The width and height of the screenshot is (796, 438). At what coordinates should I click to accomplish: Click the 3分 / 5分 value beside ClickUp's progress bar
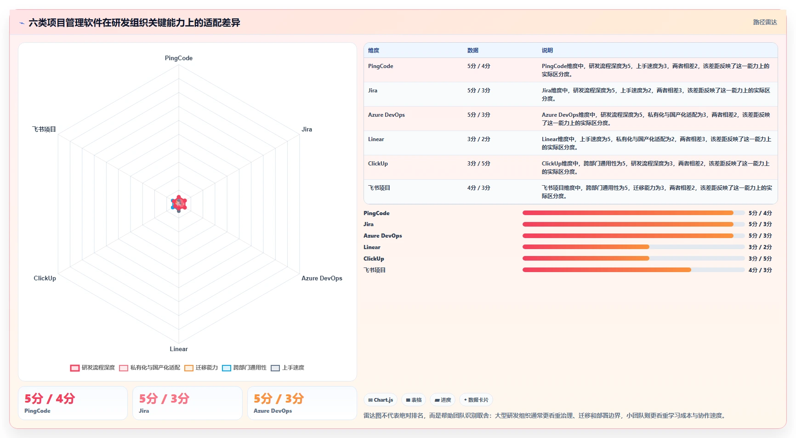[x=760, y=259]
